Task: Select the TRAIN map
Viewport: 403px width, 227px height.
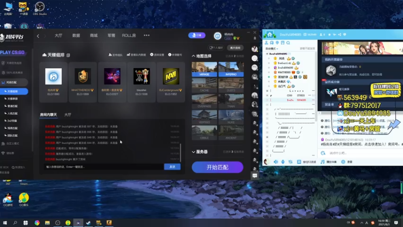Action: coord(231,101)
